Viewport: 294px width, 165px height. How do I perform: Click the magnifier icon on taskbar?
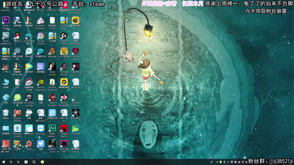[34, 162]
